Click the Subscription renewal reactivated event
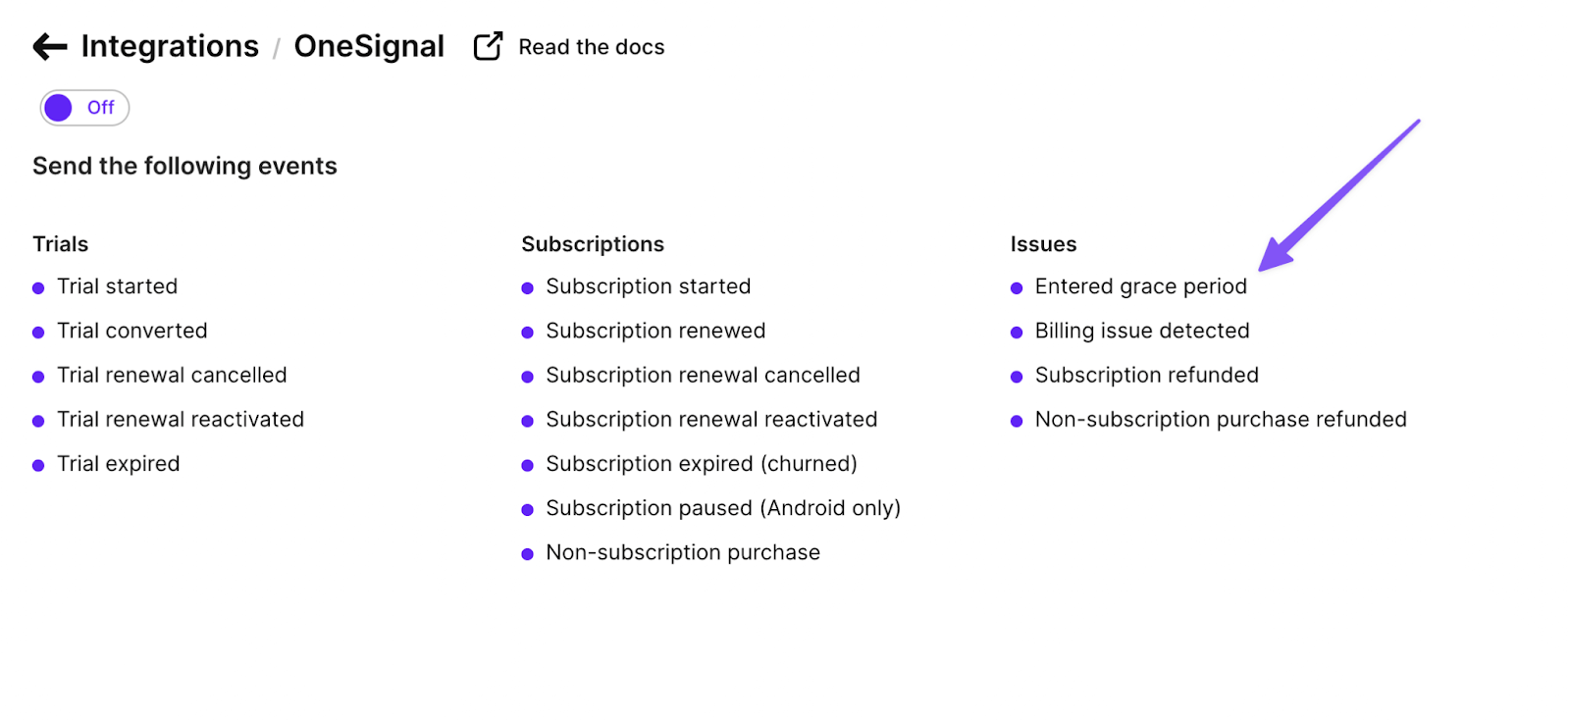The width and height of the screenshot is (1570, 720). point(710,420)
